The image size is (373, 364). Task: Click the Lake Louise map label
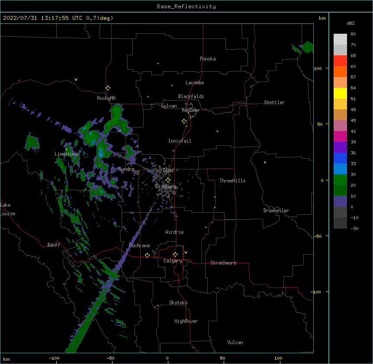[8, 209]
